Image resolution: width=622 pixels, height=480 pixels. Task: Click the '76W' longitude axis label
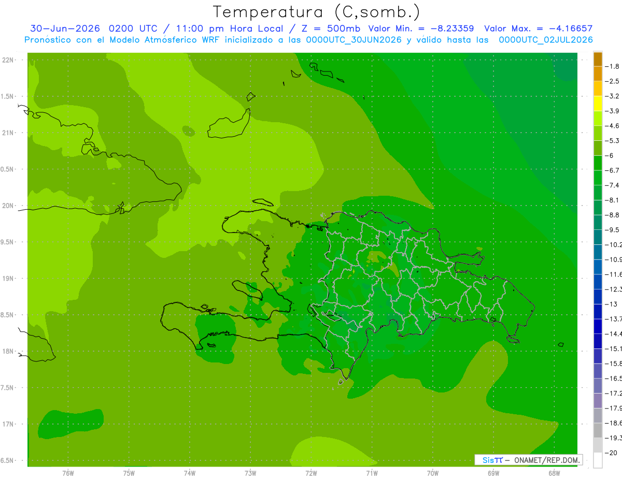click(x=68, y=473)
